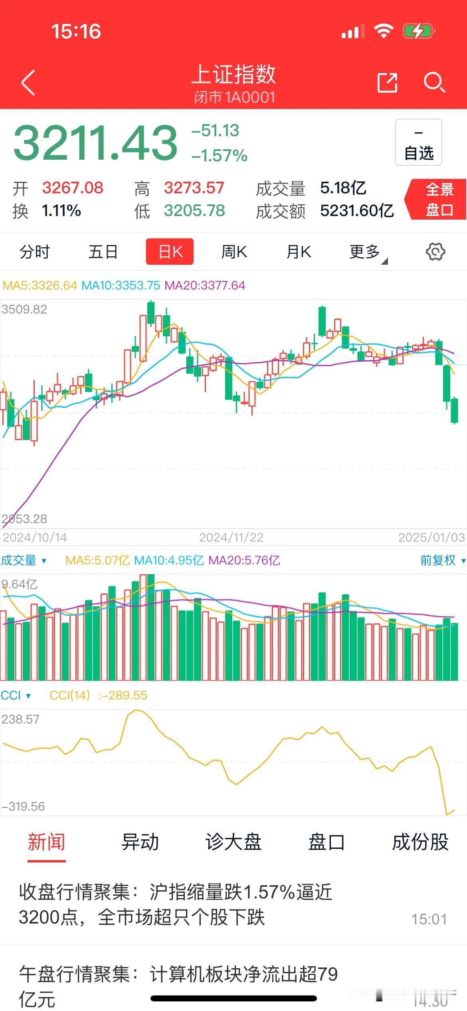Tap the -51.13 point change
The height and width of the screenshot is (1011, 467).
click(216, 131)
